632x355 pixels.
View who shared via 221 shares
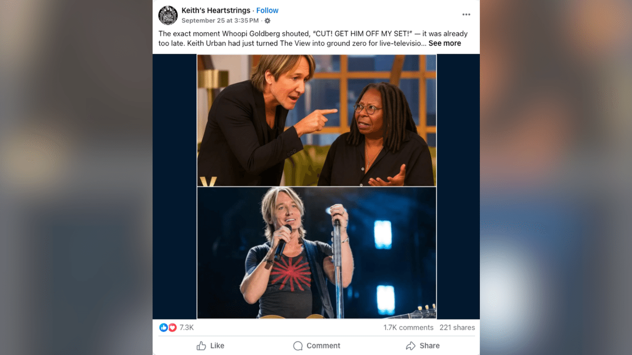pyautogui.click(x=457, y=327)
